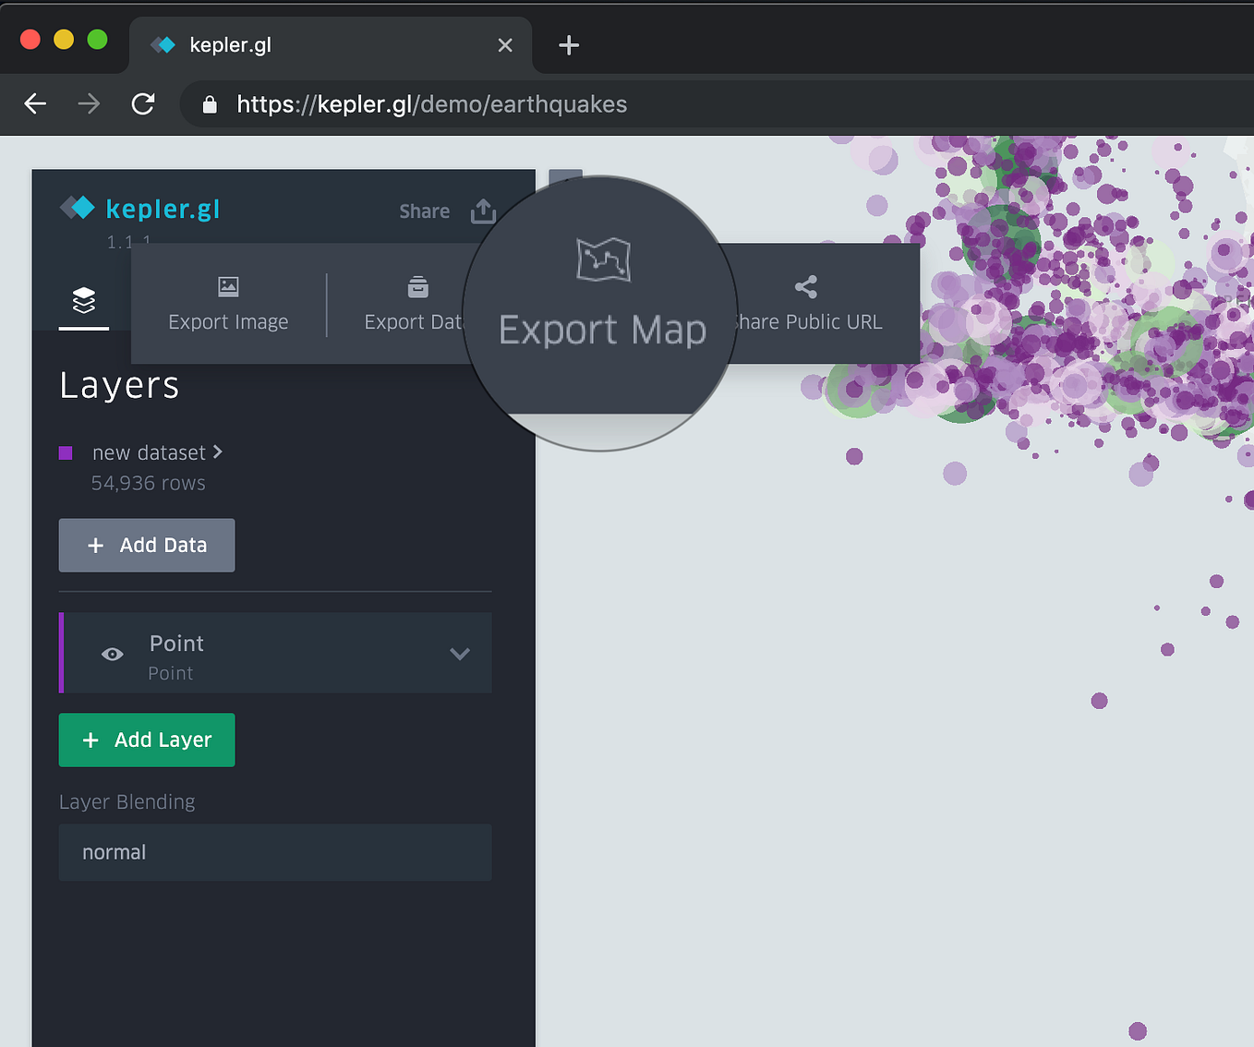
Task: Expand the Point layer settings chevron
Action: pos(460,653)
